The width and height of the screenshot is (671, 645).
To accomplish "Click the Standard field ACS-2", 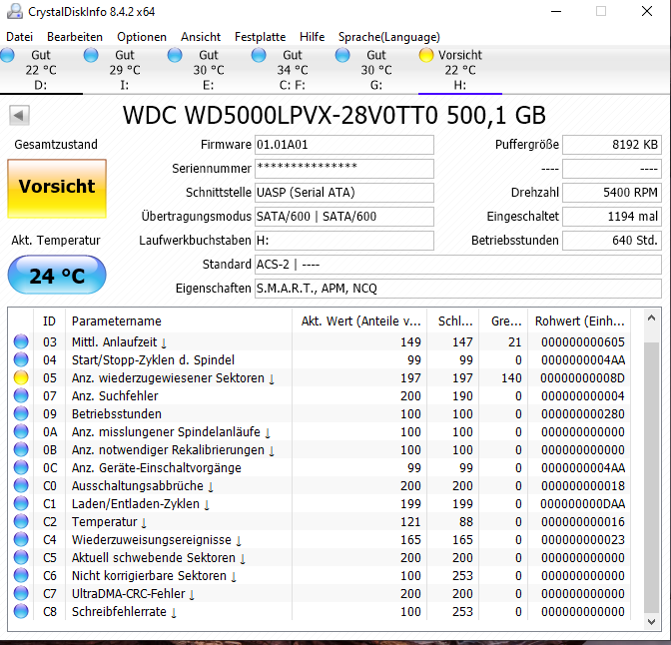I will 458,265.
